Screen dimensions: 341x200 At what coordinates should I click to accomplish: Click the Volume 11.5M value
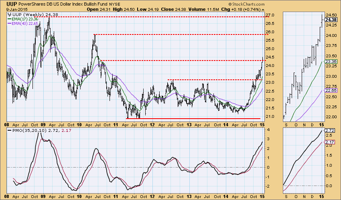[203, 9]
